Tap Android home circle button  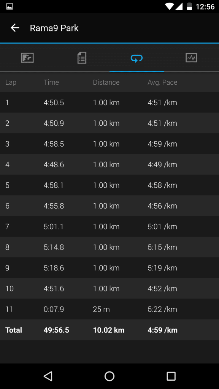(x=109, y=376)
